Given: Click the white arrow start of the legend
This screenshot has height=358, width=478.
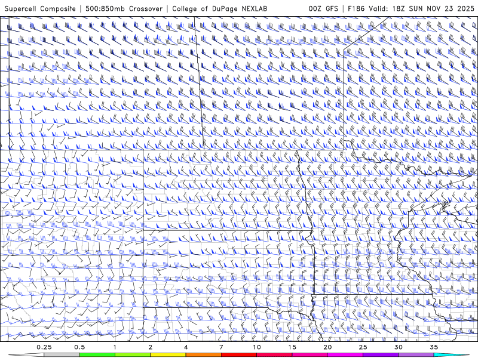Looking at the screenshot, I should [26, 355].
